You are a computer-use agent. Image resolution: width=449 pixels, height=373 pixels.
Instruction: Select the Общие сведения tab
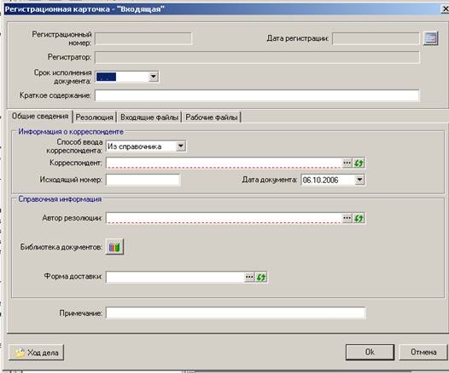tap(40, 116)
